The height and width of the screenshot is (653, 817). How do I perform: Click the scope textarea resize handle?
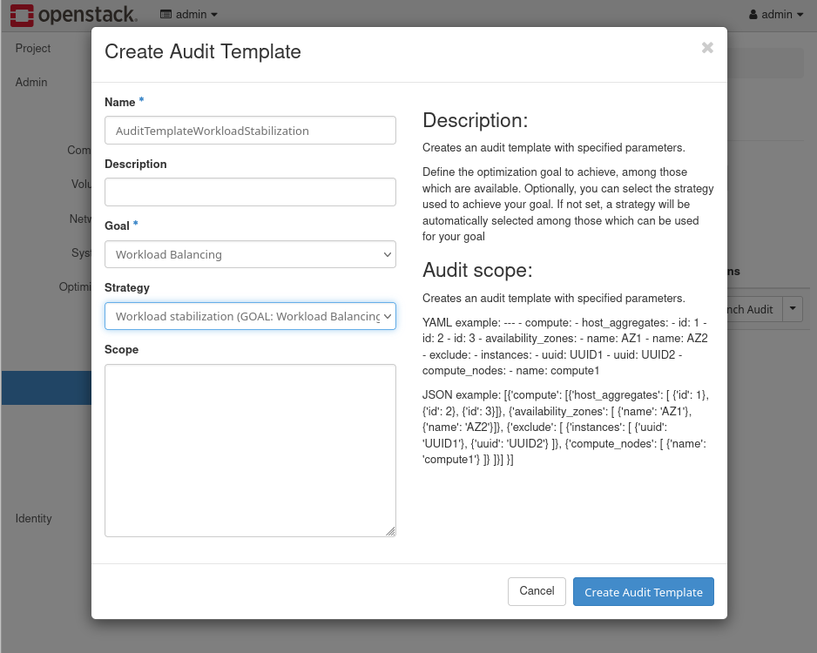pyautogui.click(x=391, y=531)
